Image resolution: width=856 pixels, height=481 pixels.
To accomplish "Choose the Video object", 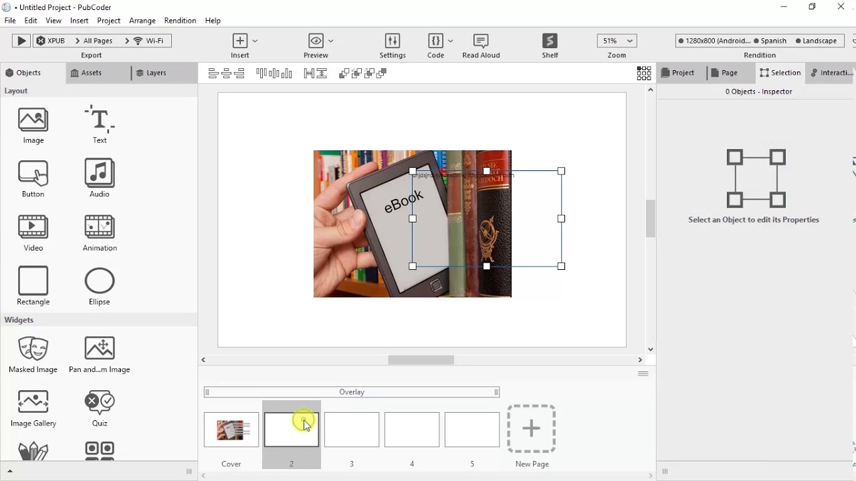I will click(33, 233).
